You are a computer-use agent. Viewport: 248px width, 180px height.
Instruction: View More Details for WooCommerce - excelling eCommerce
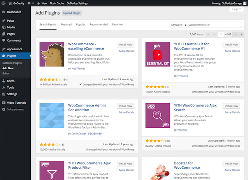[x=127, y=51]
